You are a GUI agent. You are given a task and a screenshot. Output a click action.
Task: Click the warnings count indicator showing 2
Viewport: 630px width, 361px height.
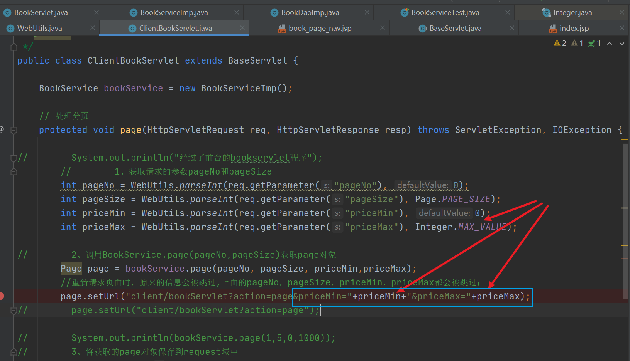coord(560,43)
